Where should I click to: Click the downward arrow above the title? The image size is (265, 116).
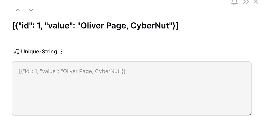point(31,10)
